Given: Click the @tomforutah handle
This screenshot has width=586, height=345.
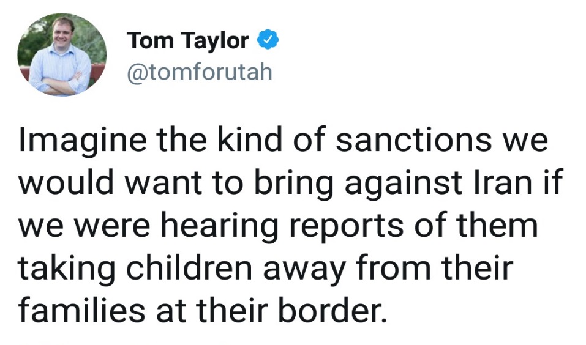Looking at the screenshot, I should click(x=199, y=72).
